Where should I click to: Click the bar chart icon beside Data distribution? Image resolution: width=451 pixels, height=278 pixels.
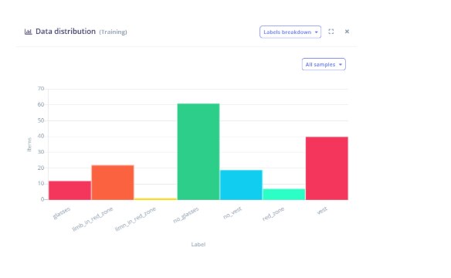pyautogui.click(x=28, y=32)
